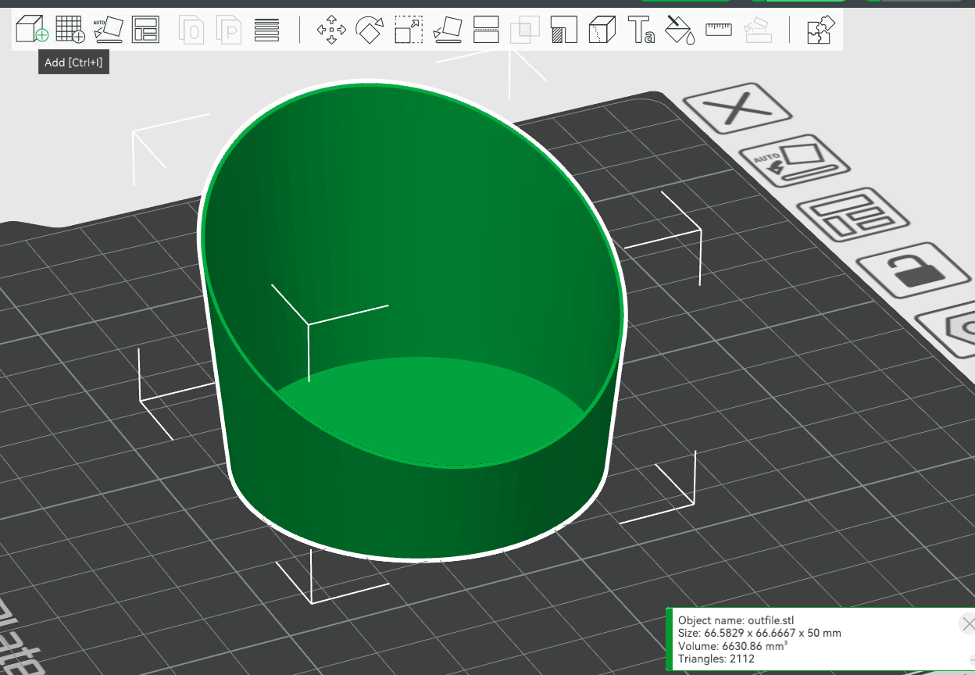Switch to Assembly View puzzle icon
975x675 pixels.
click(x=821, y=30)
